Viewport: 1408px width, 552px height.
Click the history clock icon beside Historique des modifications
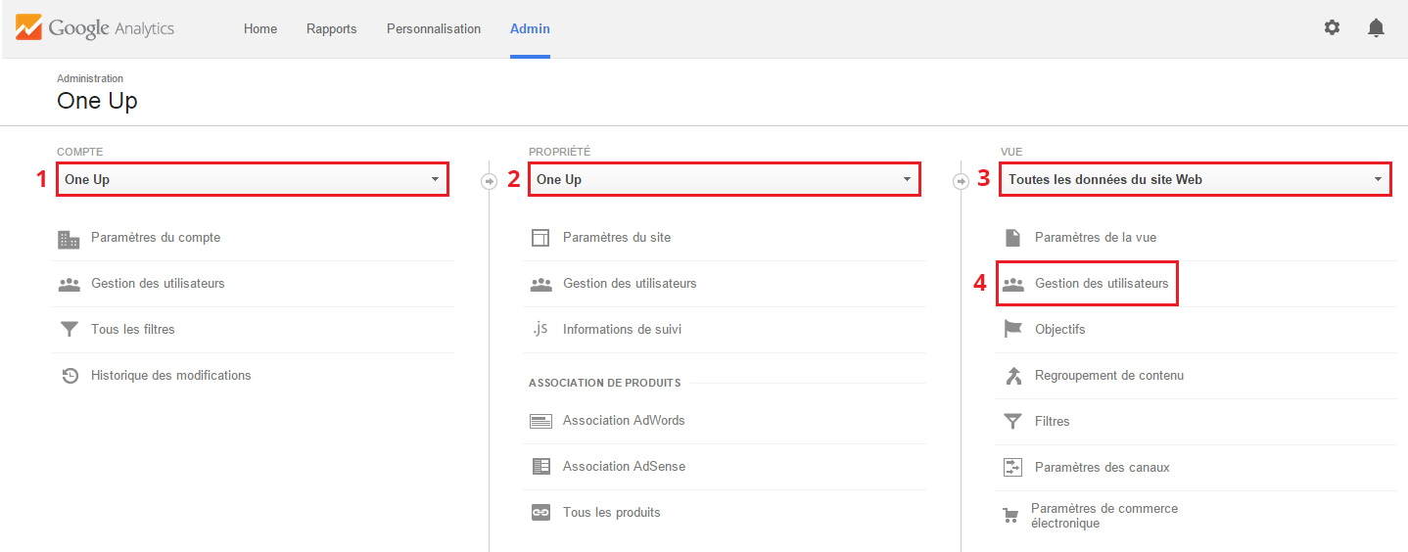pos(70,376)
